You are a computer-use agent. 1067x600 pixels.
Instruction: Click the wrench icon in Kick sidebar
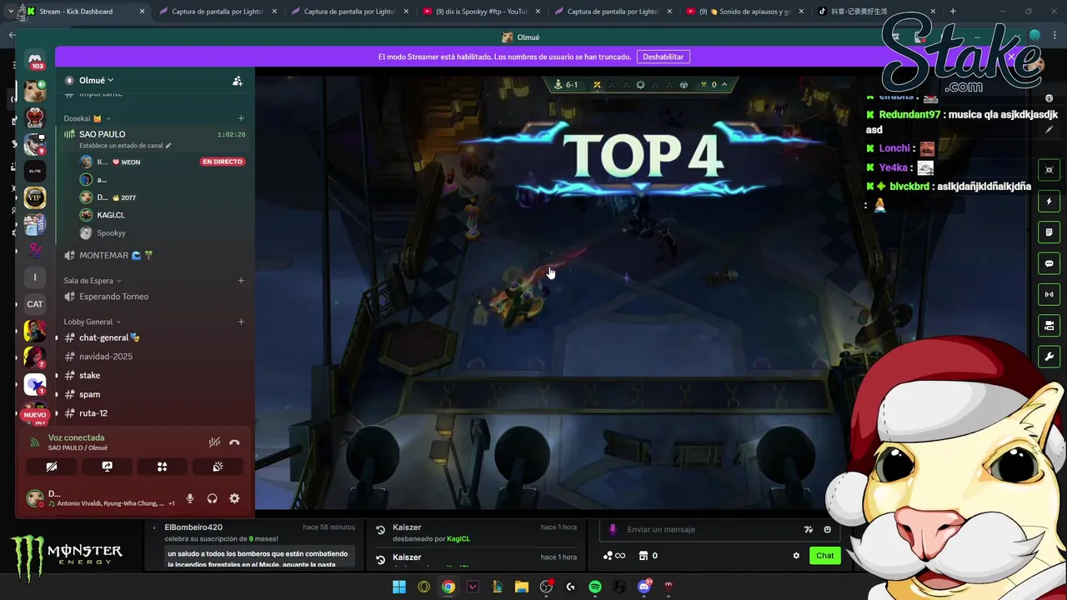pos(1049,357)
